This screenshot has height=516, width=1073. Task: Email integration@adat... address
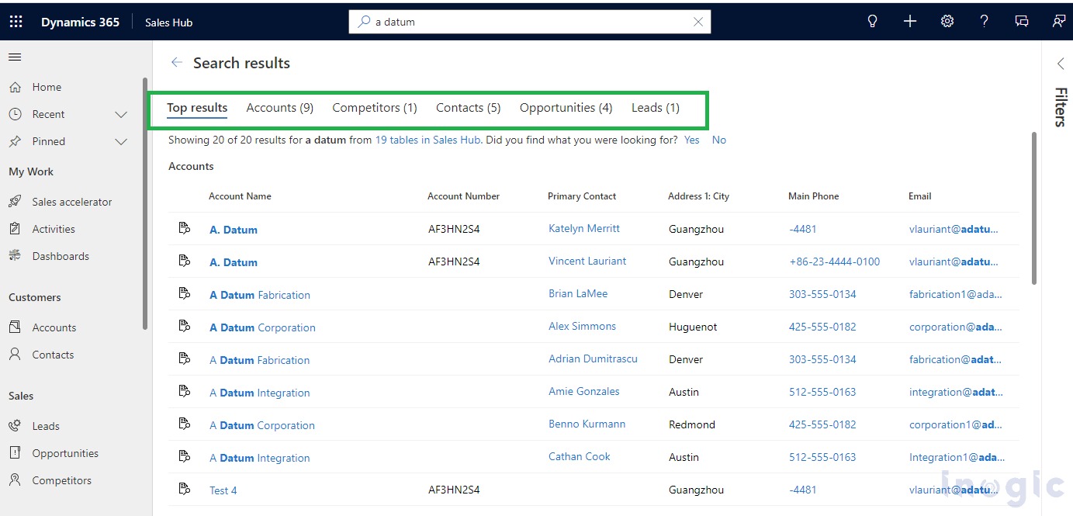[956, 393]
